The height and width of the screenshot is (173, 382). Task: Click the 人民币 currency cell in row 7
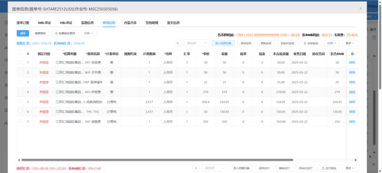[168, 122]
